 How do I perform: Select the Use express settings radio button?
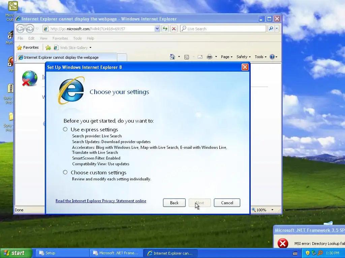pyautogui.click(x=65, y=129)
